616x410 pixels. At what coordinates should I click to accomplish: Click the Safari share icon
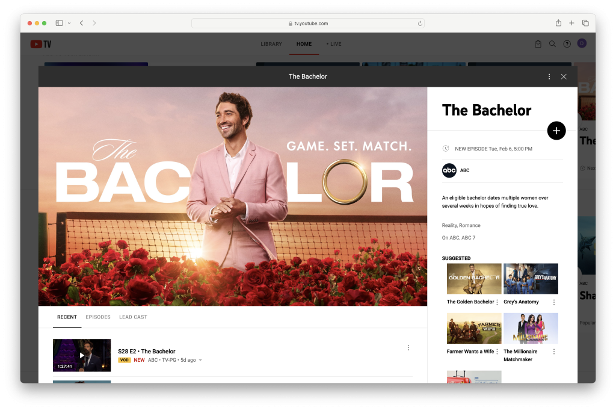(558, 23)
